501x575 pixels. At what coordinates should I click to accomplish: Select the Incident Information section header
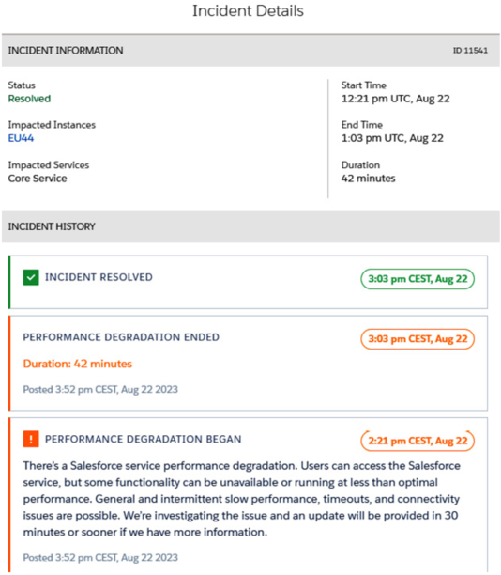250,50
